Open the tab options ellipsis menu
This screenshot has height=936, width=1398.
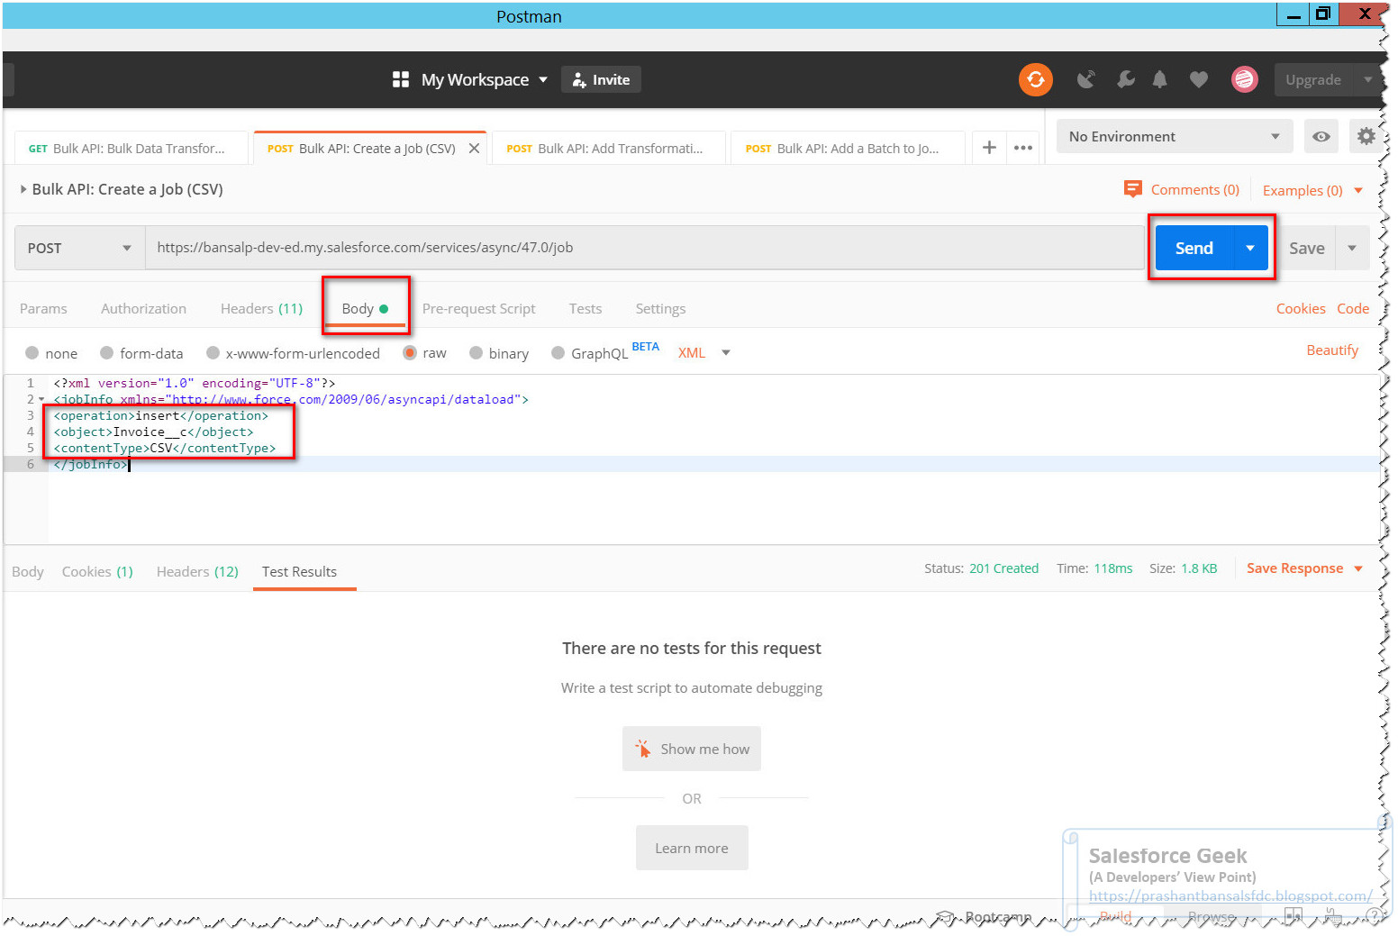(1023, 148)
